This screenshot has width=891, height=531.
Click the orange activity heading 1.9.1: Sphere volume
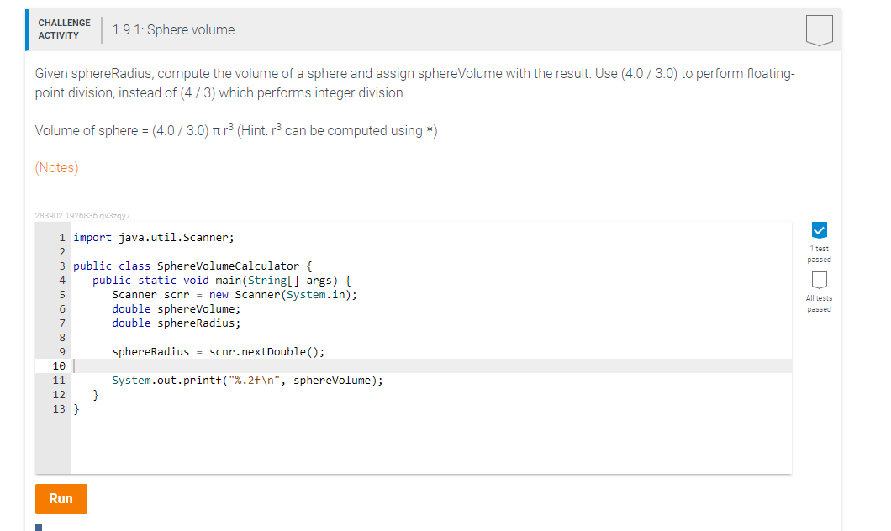175,29
